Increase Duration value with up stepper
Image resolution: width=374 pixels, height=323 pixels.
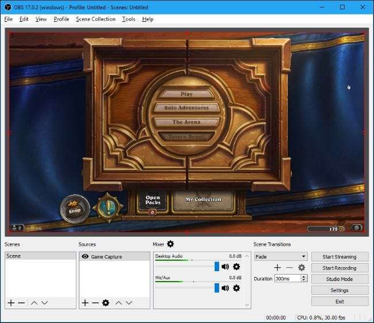(304, 276)
